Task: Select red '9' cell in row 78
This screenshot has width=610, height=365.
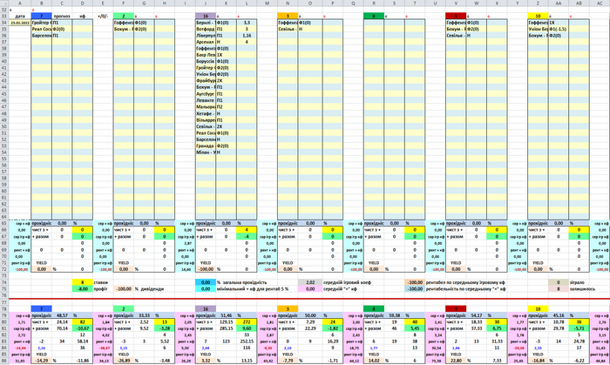Action: click(456, 309)
